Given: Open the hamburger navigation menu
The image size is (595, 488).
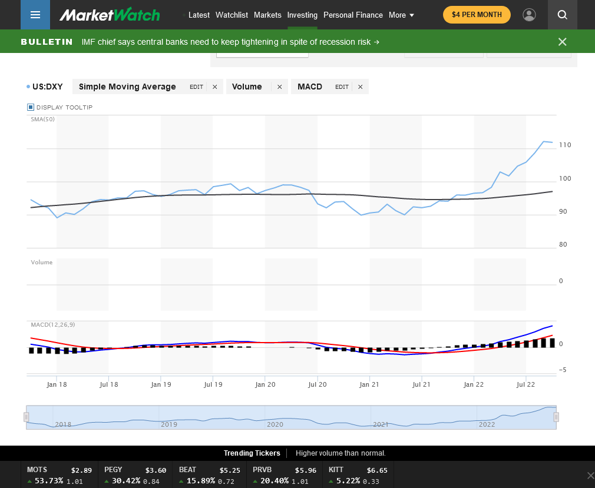Looking at the screenshot, I should click(35, 15).
